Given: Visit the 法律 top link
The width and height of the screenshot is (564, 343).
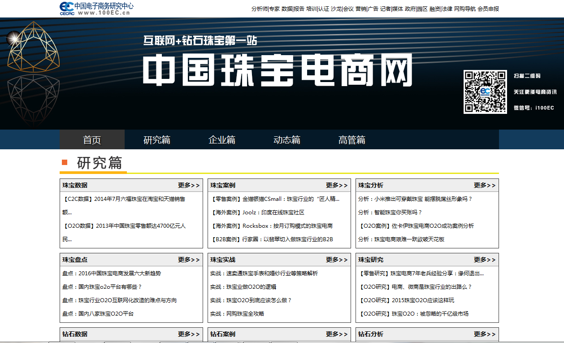Looking at the screenshot, I should pyautogui.click(x=447, y=9).
